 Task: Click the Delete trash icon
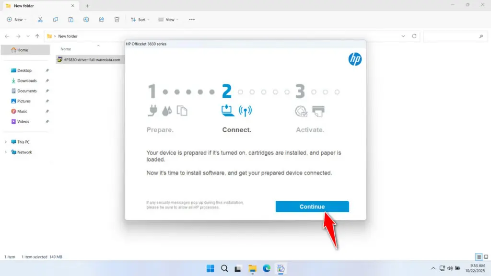tap(117, 20)
